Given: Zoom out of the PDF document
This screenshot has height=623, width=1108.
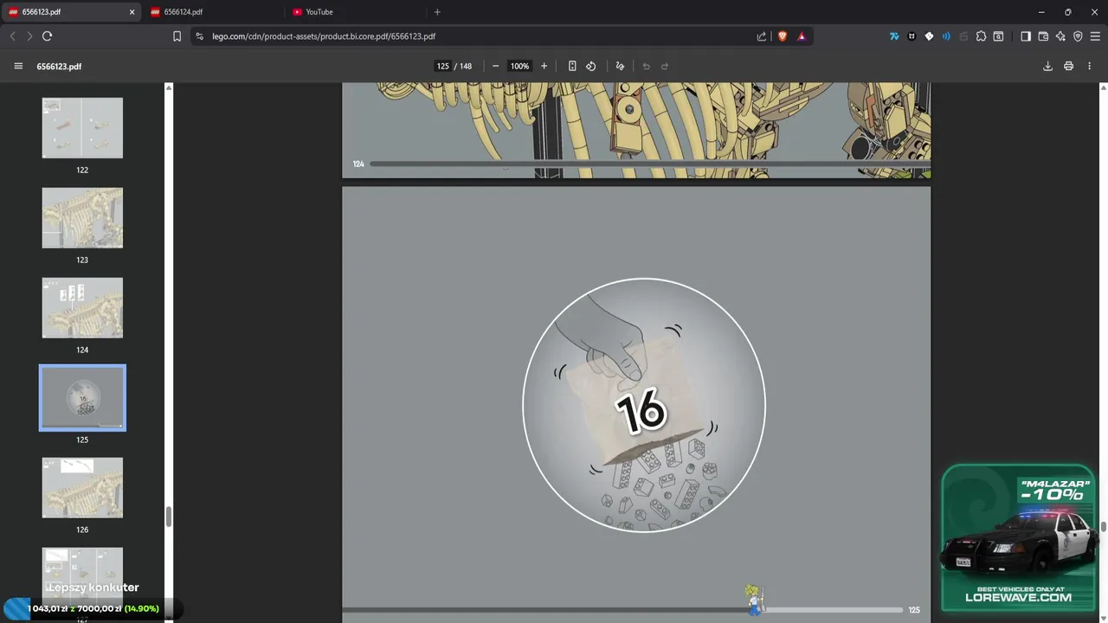Looking at the screenshot, I should pyautogui.click(x=495, y=66).
